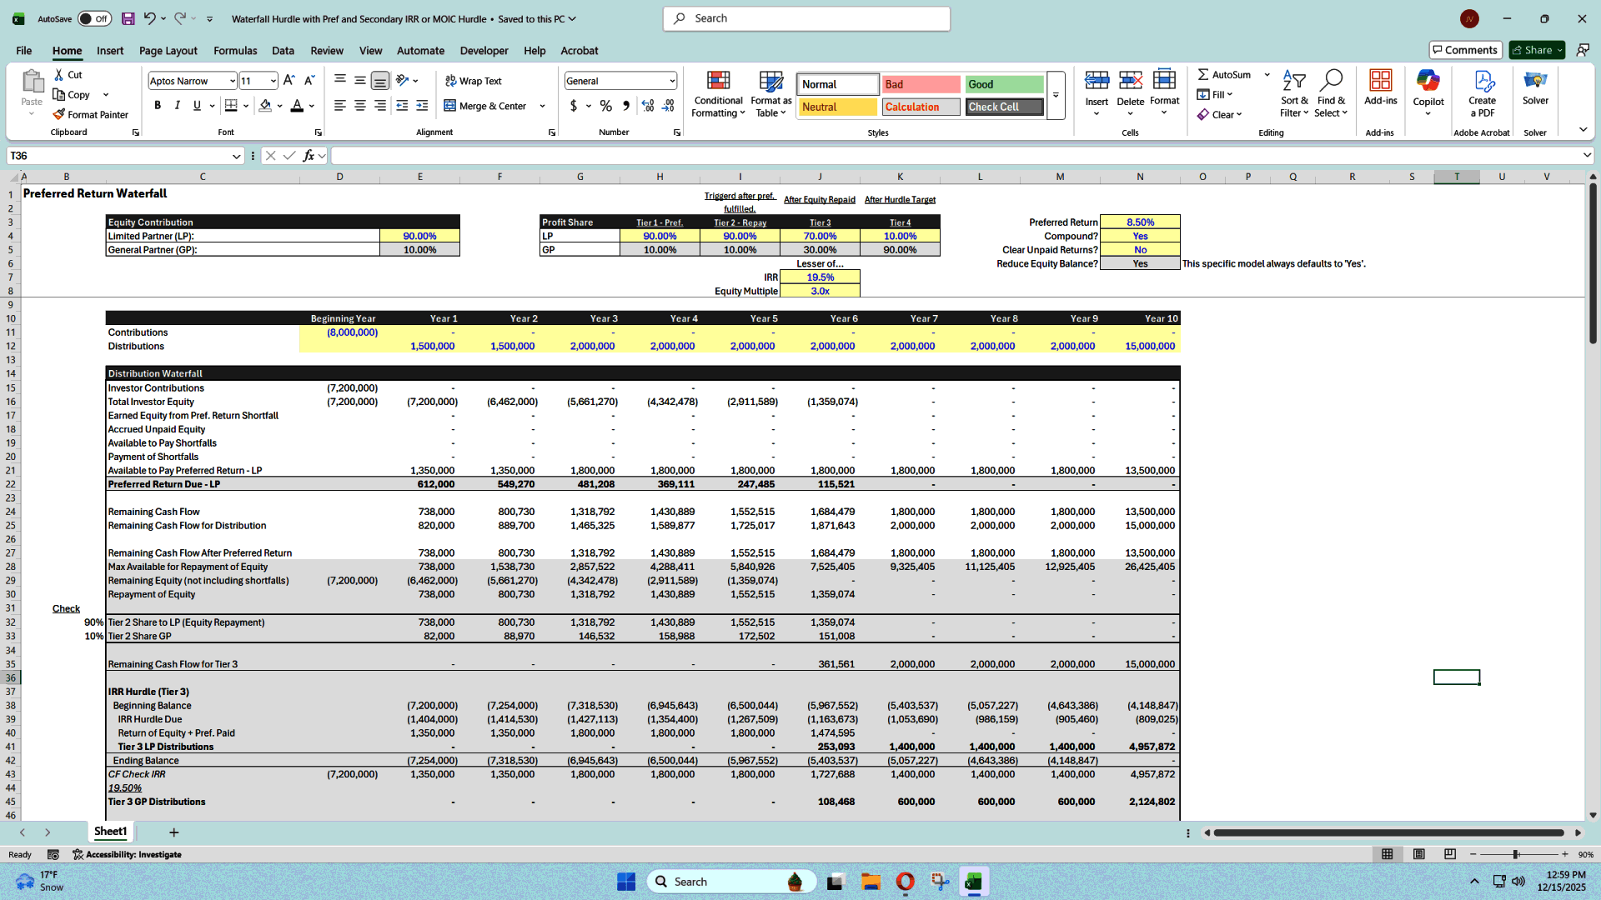
Task: Apply Percent Style to the cell
Action: [606, 106]
